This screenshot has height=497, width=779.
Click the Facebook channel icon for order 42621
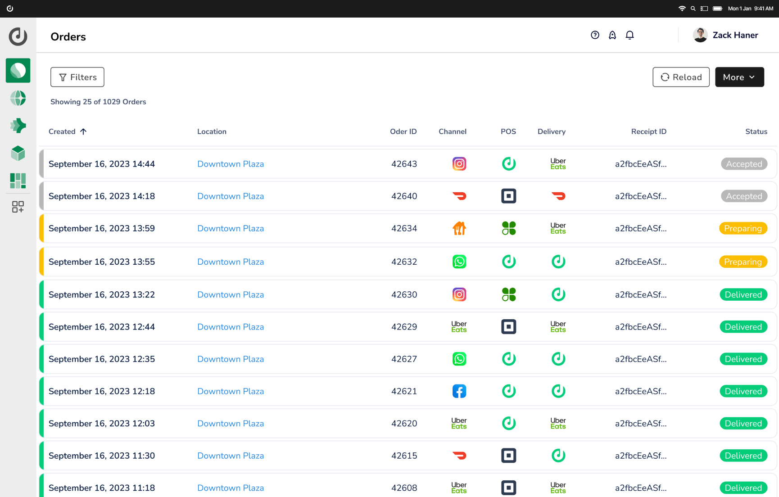[459, 391]
